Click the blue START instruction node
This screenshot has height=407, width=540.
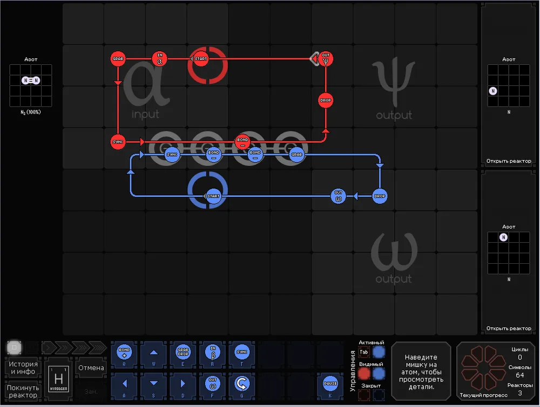pyautogui.click(x=213, y=196)
